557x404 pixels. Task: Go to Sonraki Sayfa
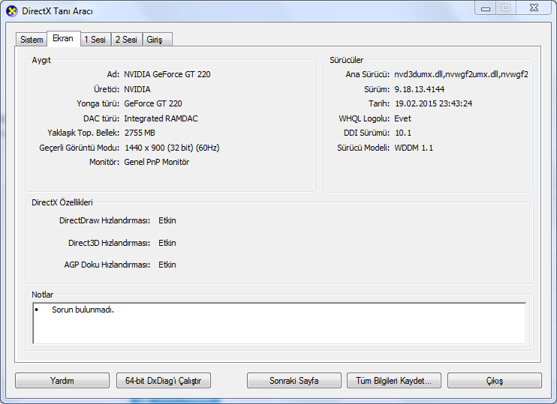click(x=294, y=381)
